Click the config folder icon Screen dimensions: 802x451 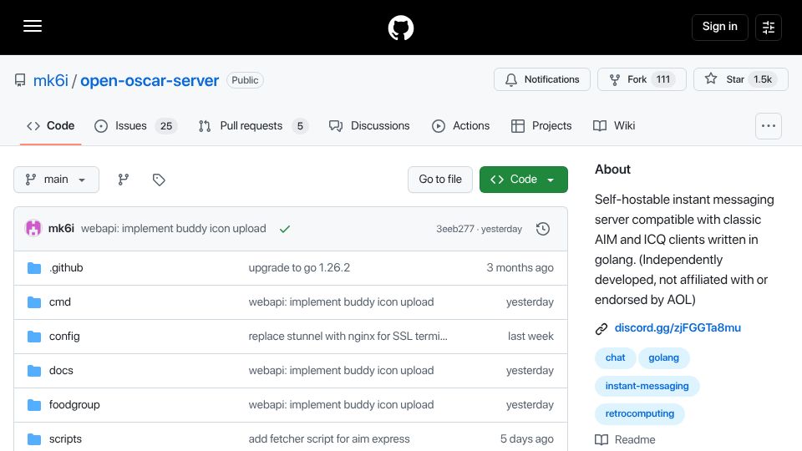click(34, 337)
